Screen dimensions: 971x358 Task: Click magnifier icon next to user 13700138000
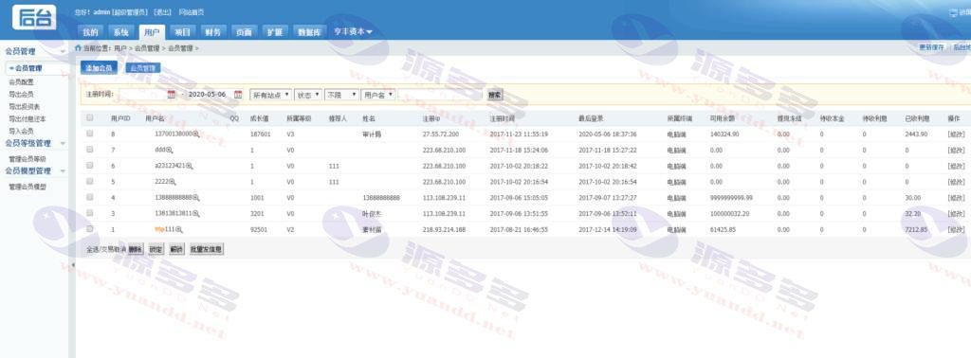(196, 134)
